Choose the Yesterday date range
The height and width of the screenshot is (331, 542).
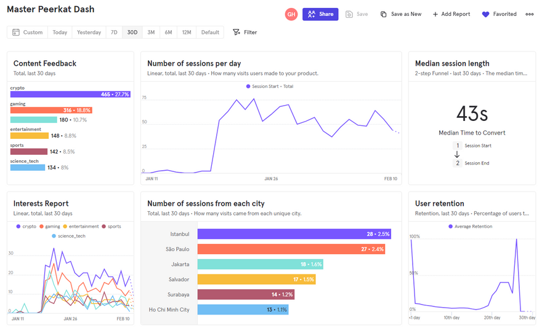coord(89,33)
